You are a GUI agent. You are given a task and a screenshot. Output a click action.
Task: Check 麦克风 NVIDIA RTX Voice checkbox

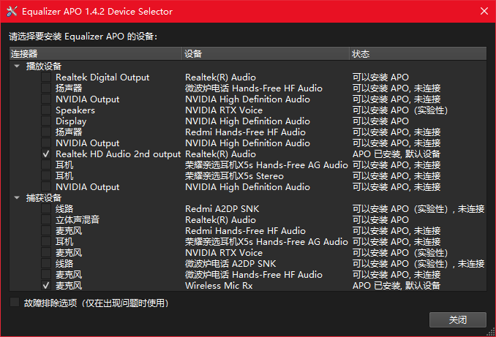(46, 253)
